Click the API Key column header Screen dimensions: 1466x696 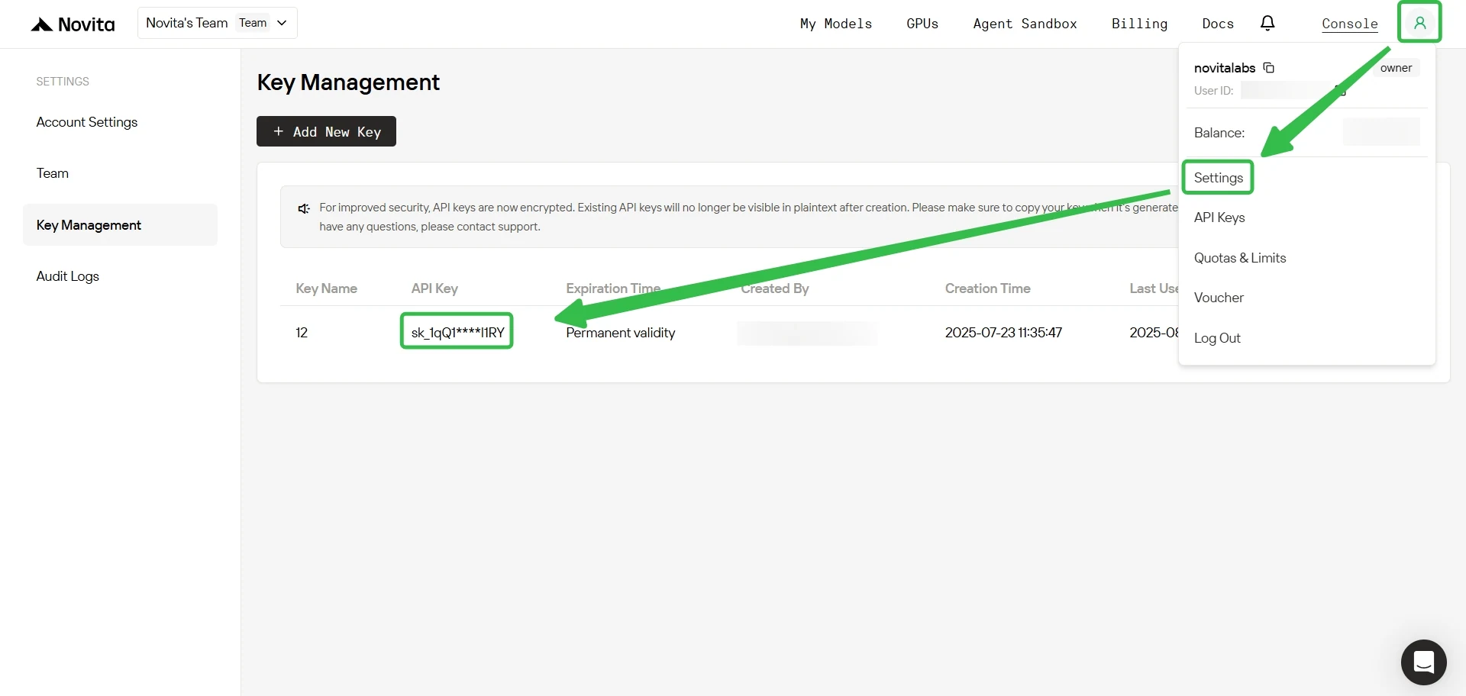tap(434, 288)
